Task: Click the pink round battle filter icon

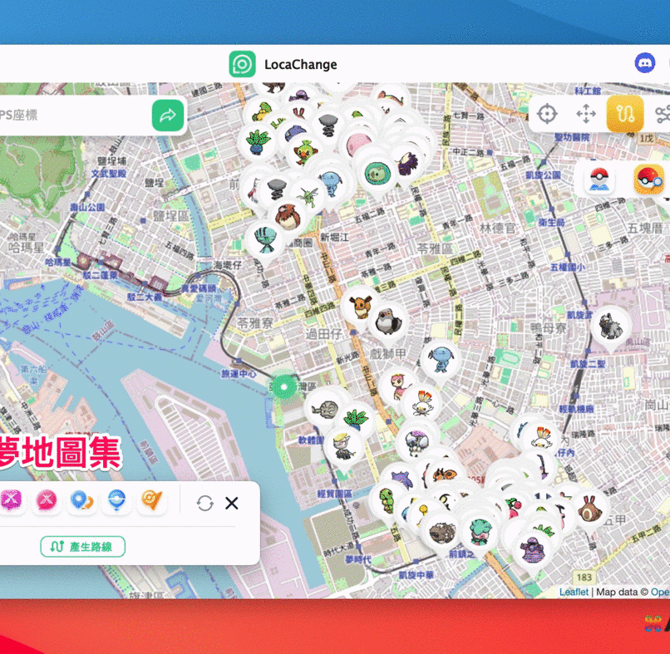Action: tap(45, 501)
